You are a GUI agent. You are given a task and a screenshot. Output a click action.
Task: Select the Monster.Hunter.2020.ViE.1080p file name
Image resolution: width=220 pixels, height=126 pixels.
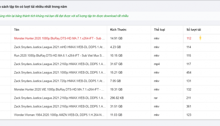click(59, 89)
